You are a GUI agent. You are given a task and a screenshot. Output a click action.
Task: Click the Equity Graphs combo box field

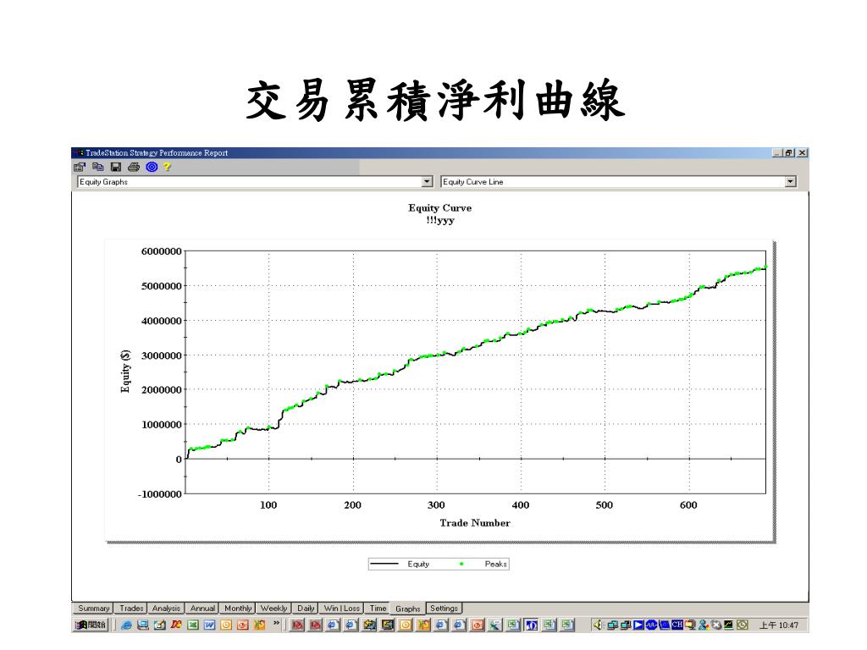(255, 181)
